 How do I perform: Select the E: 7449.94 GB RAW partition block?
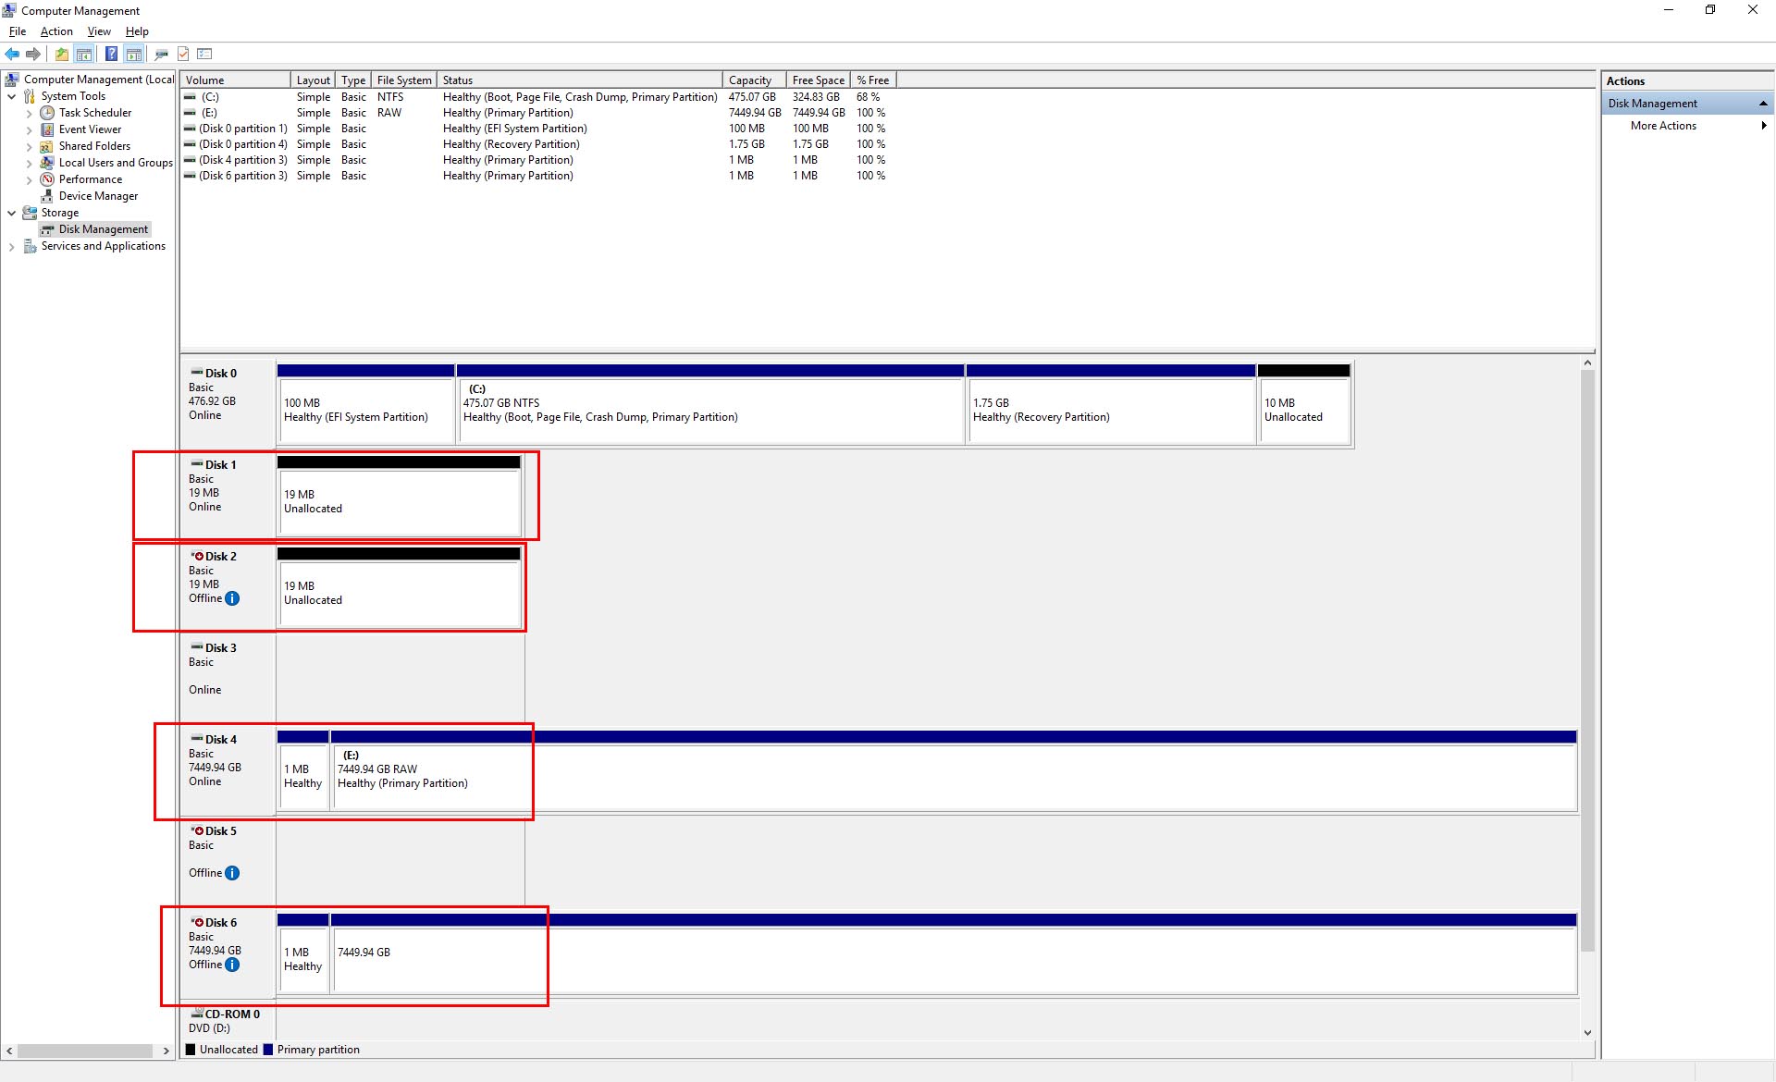click(x=954, y=770)
